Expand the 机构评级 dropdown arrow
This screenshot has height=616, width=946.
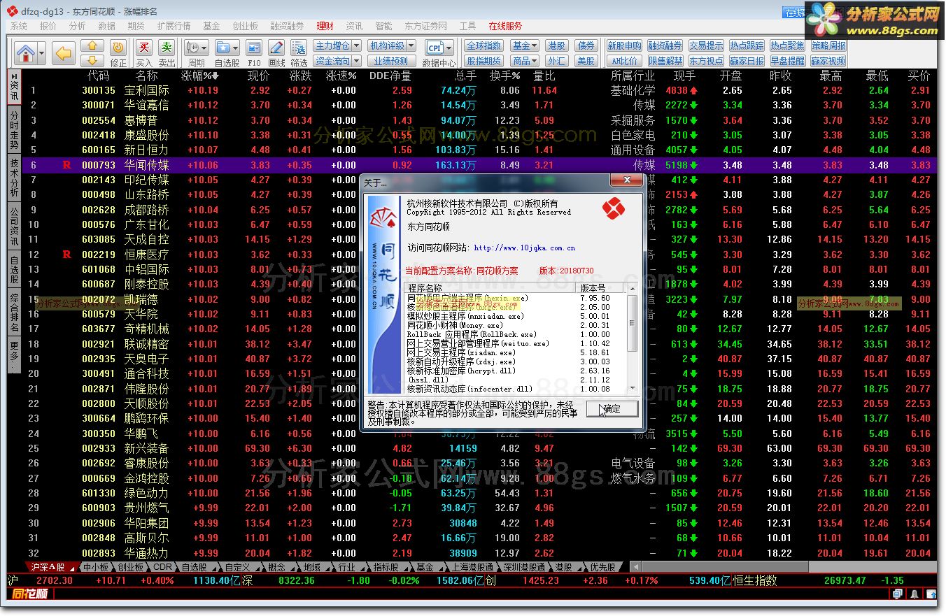(411, 45)
